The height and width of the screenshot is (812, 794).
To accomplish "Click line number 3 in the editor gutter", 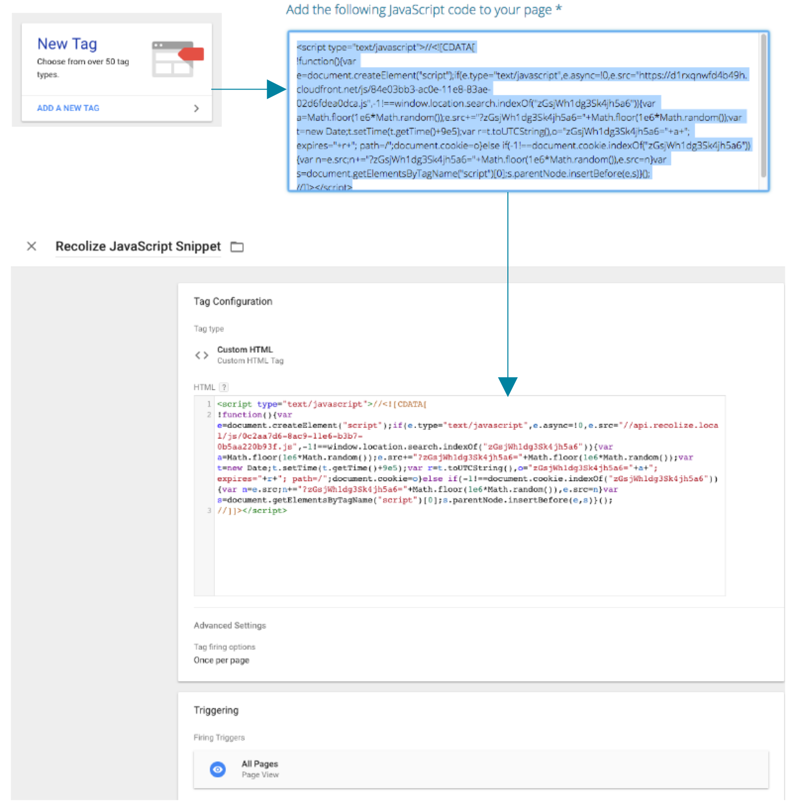I will click(x=209, y=510).
